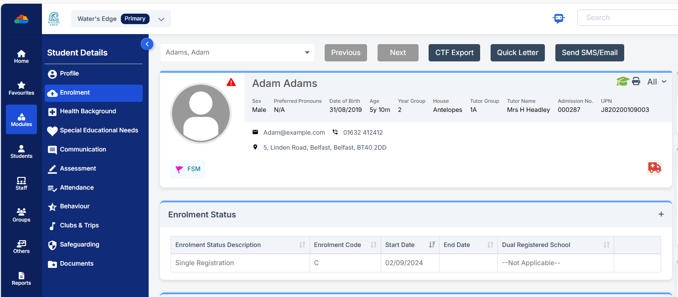Open Others in the left rail
This screenshot has height=297, width=678.
click(x=21, y=247)
